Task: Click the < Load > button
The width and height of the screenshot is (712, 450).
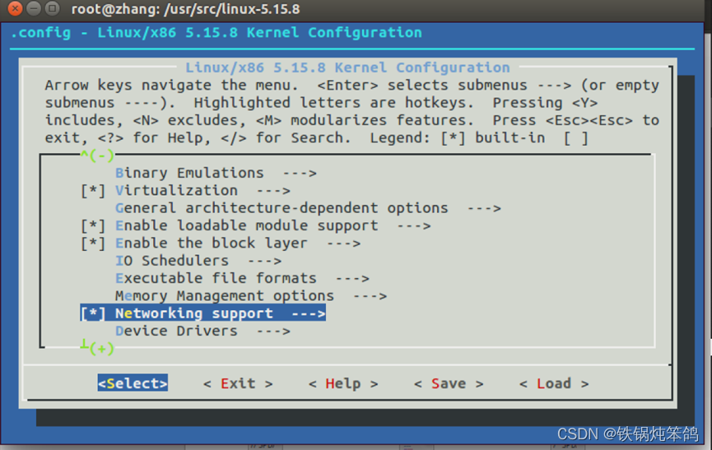Action: (554, 383)
